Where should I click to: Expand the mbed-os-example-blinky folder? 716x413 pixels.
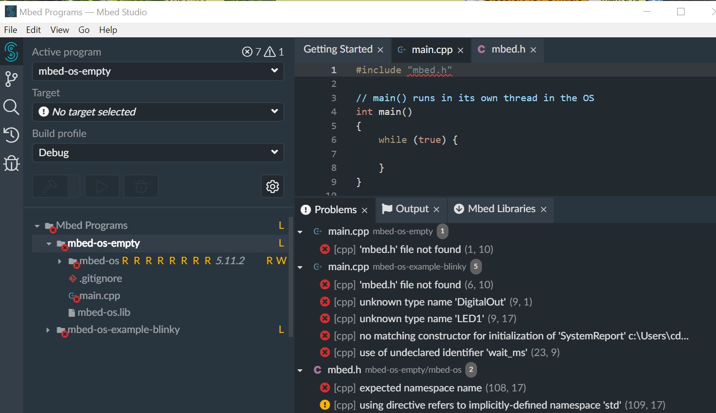pyautogui.click(x=48, y=330)
